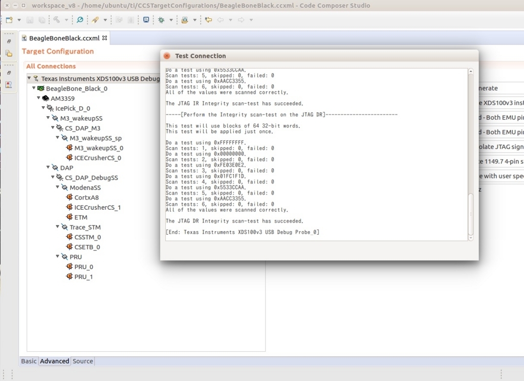Switch to the Basic tab
This screenshot has height=381, width=524.
tap(29, 361)
